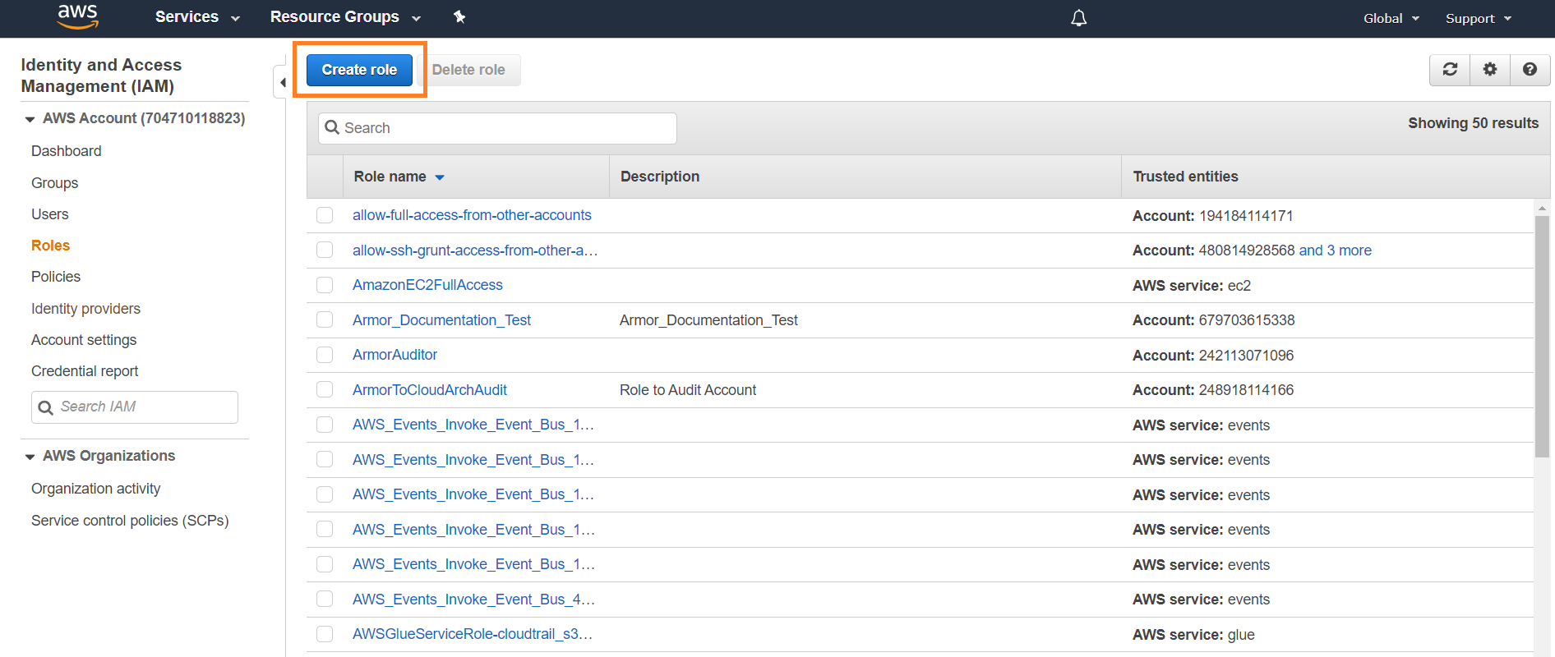Click the help question mark icon
Viewport: 1555px width, 657px height.
1529,70
